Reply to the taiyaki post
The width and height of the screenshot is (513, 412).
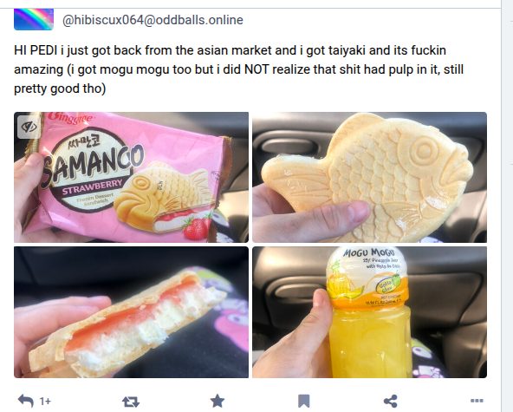point(26,401)
